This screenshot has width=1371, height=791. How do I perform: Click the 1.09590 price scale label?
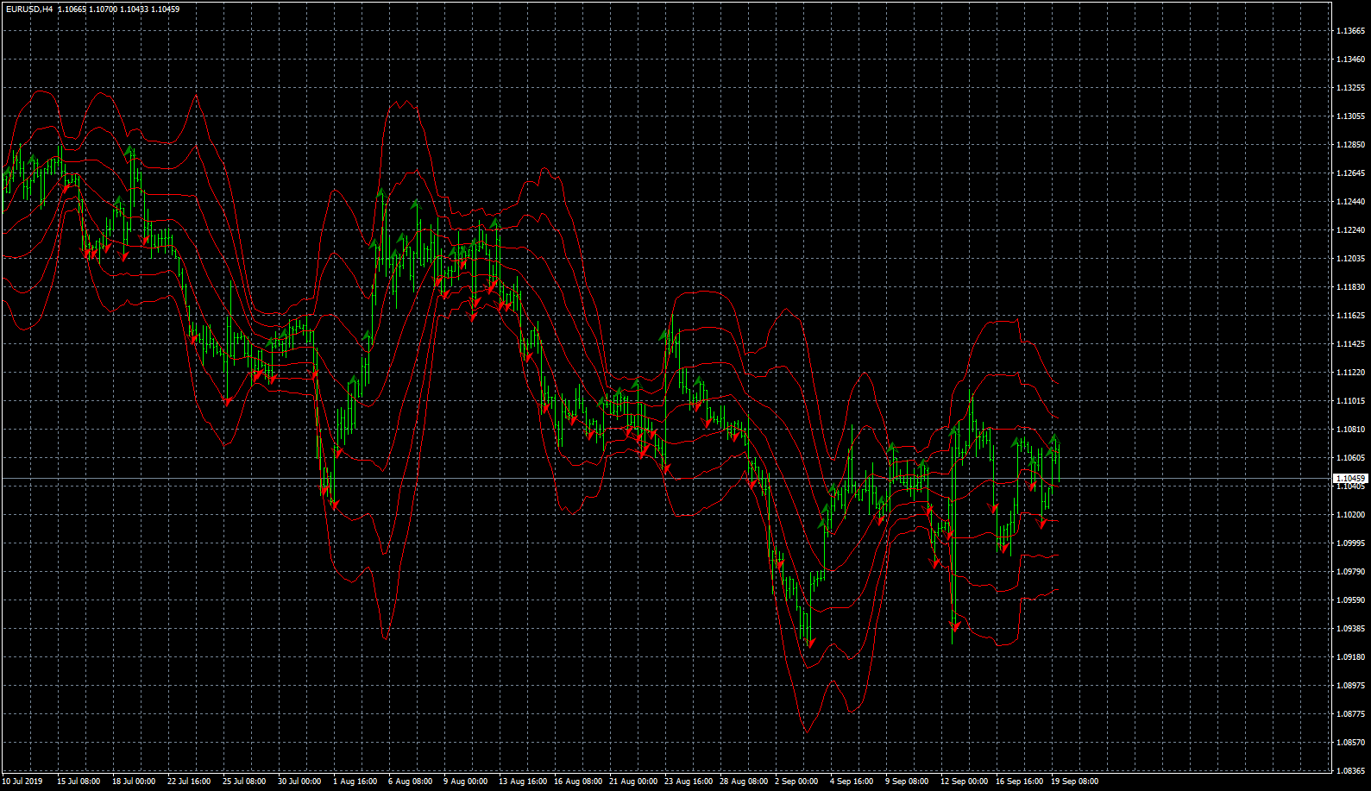[x=1350, y=600]
